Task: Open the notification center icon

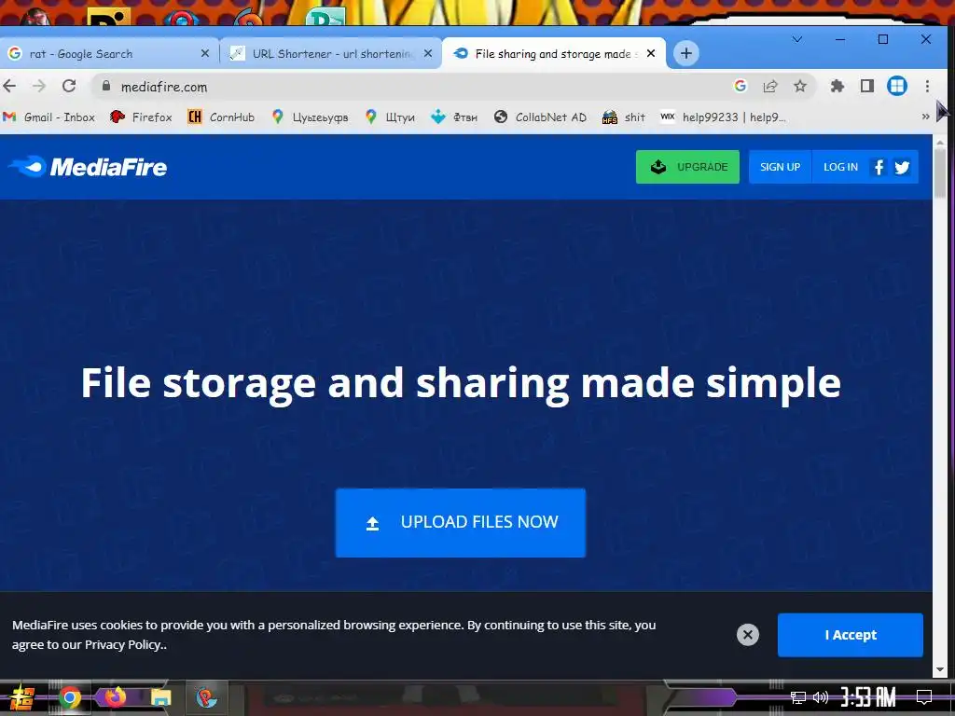Action: point(924,697)
